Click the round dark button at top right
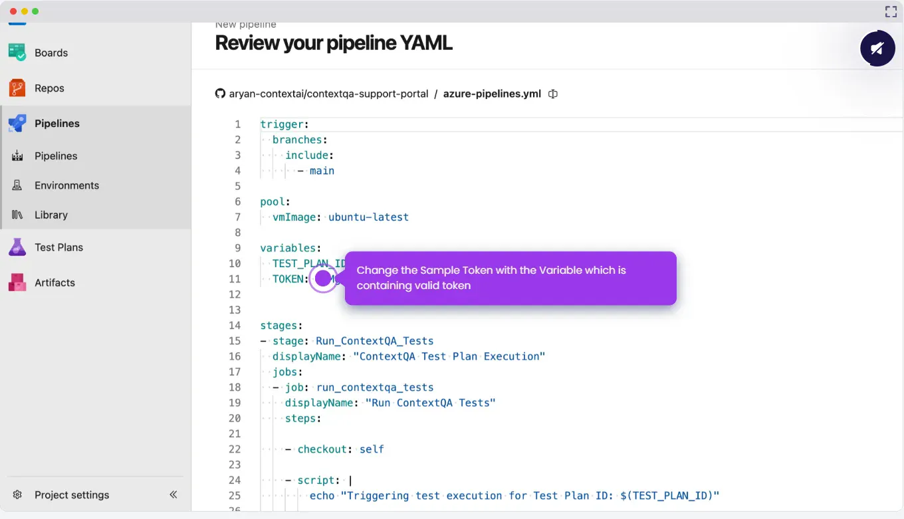This screenshot has height=519, width=904. (877, 49)
